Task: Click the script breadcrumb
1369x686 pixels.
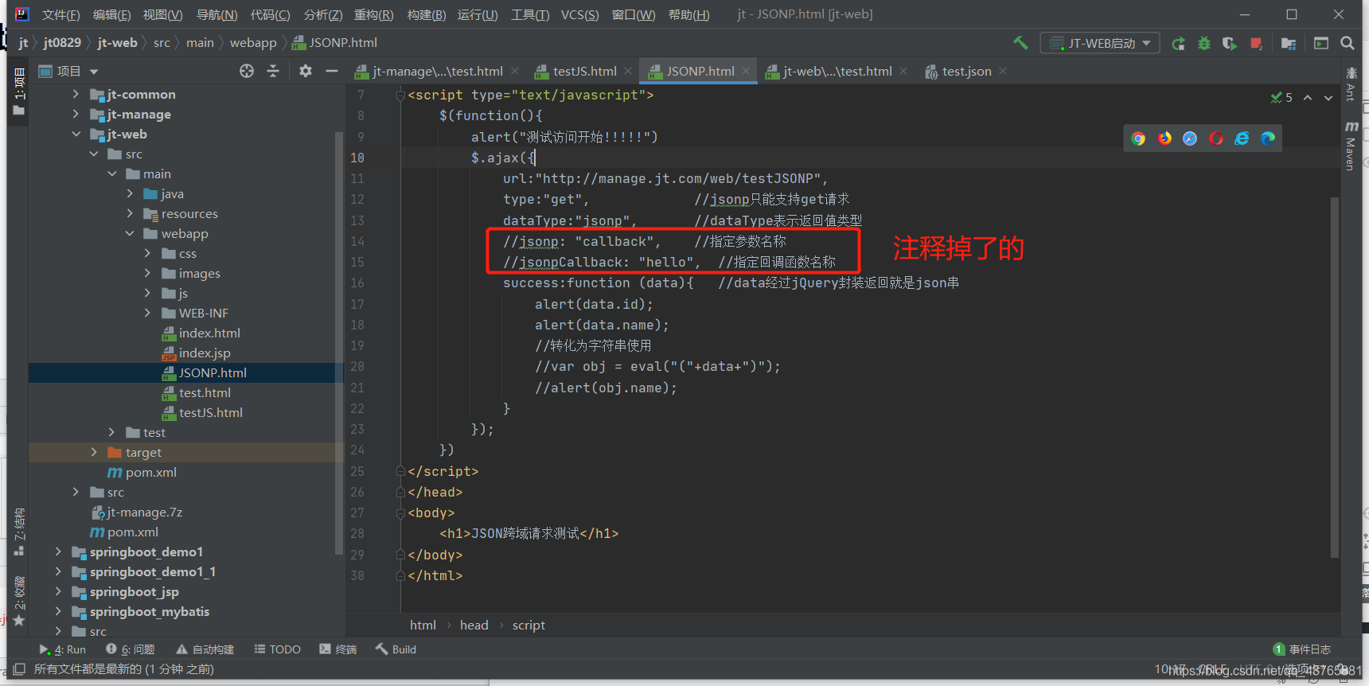Action: 528,626
